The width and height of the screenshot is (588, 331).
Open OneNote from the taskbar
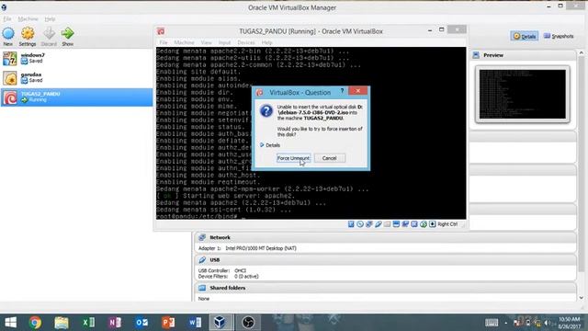click(115, 323)
